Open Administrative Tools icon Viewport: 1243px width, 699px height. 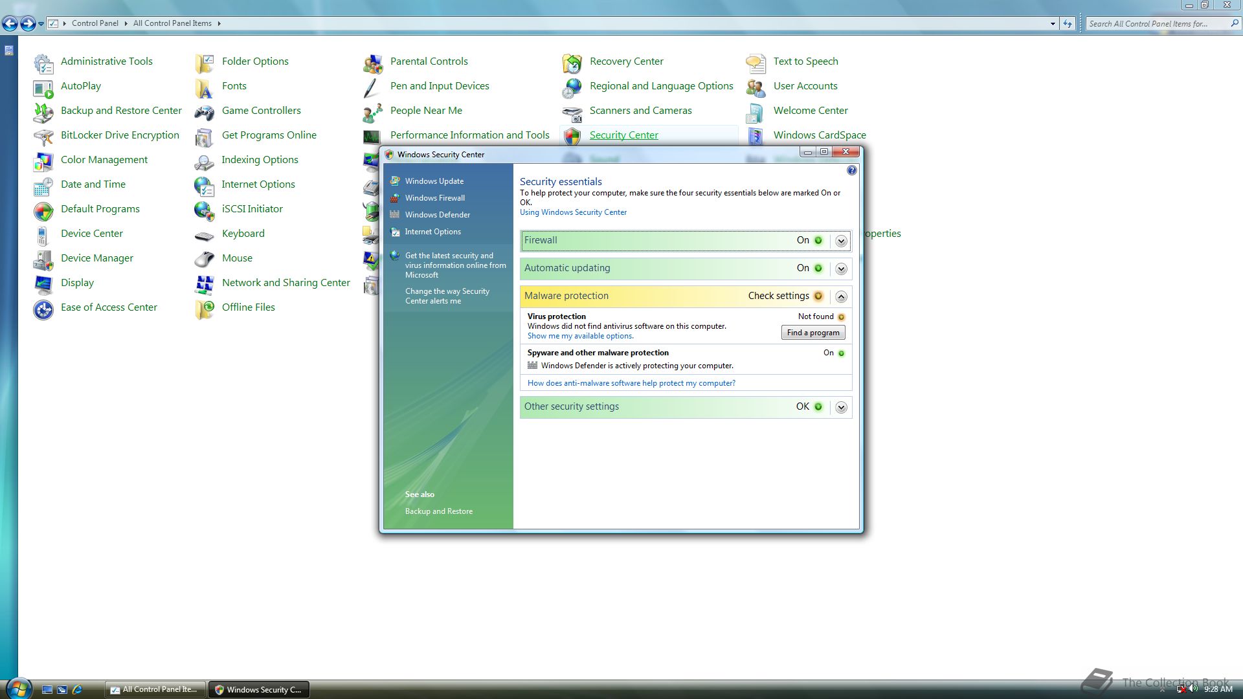tap(43, 63)
